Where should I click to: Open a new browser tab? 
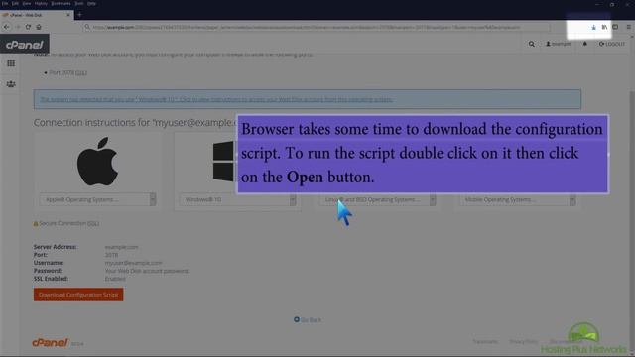[x=79, y=15]
